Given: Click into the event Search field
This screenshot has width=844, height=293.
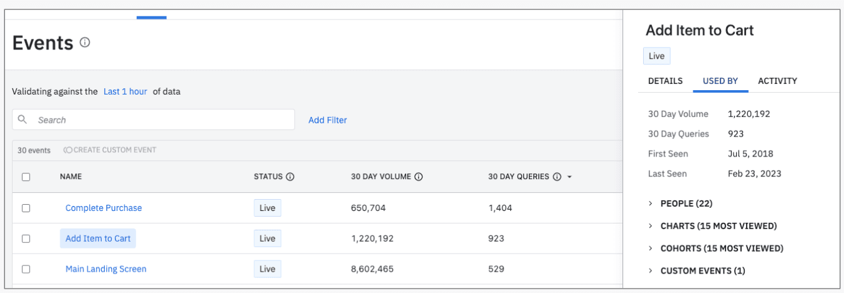Looking at the screenshot, I should coord(163,120).
